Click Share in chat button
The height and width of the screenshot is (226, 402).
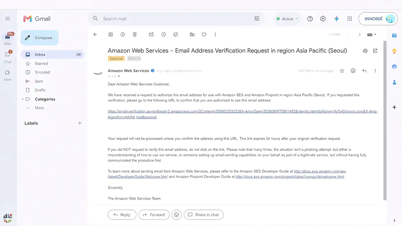tap(204, 215)
